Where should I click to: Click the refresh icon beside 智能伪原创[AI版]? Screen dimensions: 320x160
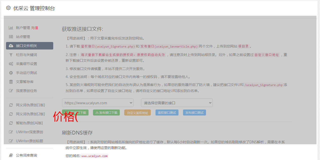click(x=11, y=123)
